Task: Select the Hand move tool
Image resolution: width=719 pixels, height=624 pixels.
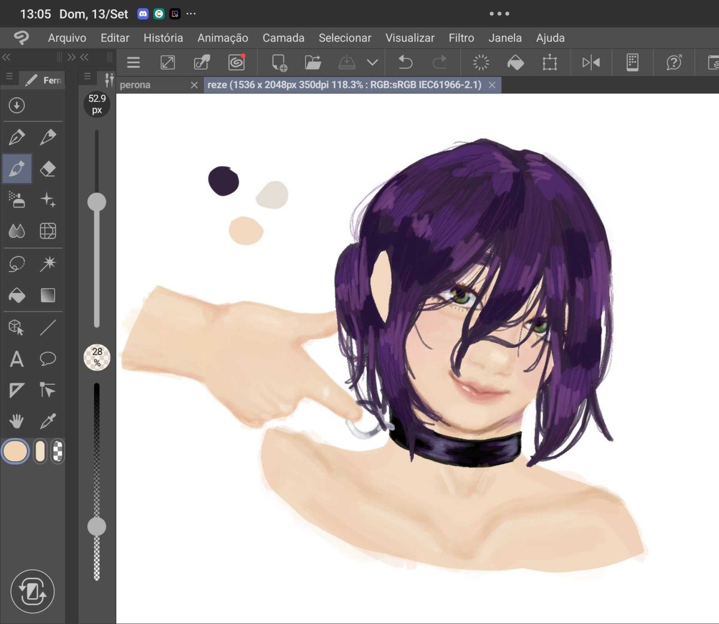Action: click(x=17, y=422)
